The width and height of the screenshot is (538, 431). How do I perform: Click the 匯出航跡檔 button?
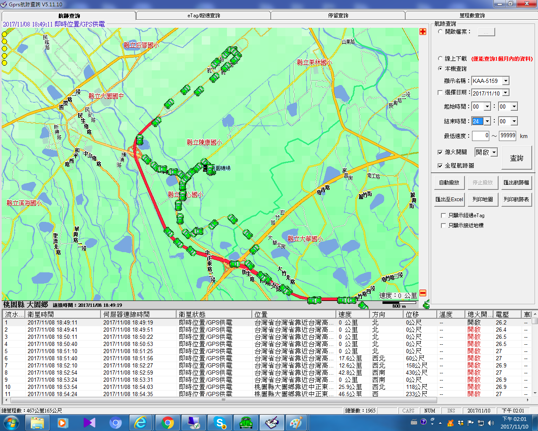(x=516, y=183)
